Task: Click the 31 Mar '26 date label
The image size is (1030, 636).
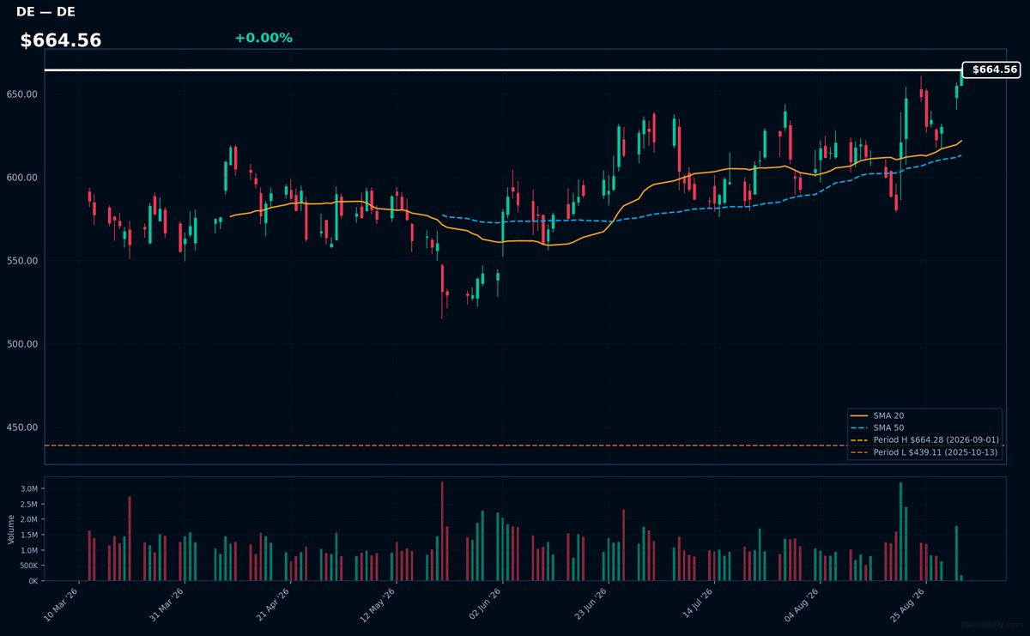Action: point(167,603)
